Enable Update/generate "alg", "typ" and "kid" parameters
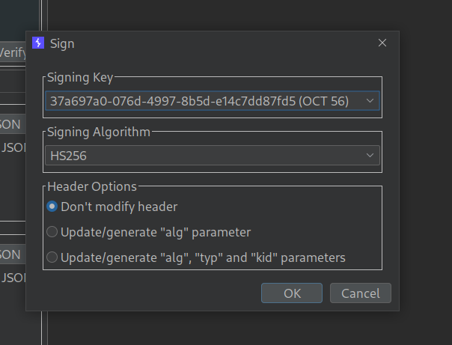The image size is (452, 345). click(x=52, y=257)
